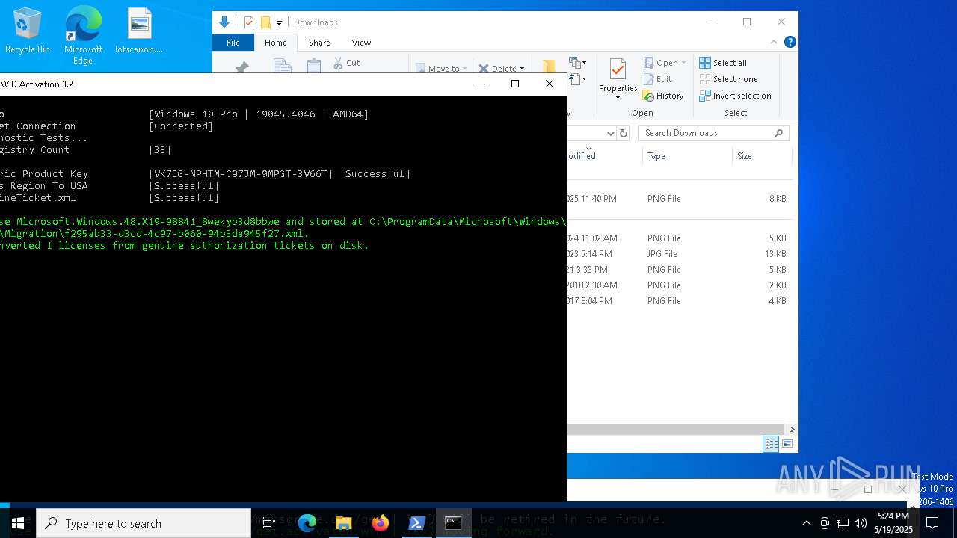Open the File menu in Explorer
This screenshot has width=957, height=538.
click(233, 43)
